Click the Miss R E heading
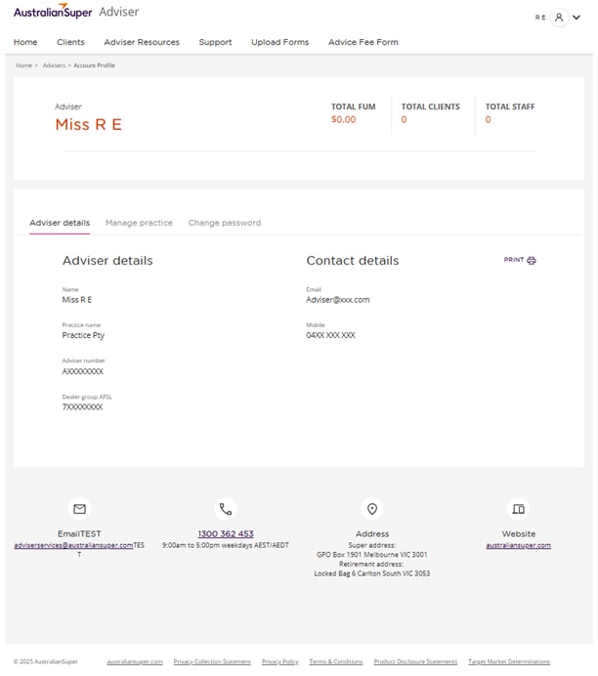Screen dimensions: 598x676 click(88, 125)
